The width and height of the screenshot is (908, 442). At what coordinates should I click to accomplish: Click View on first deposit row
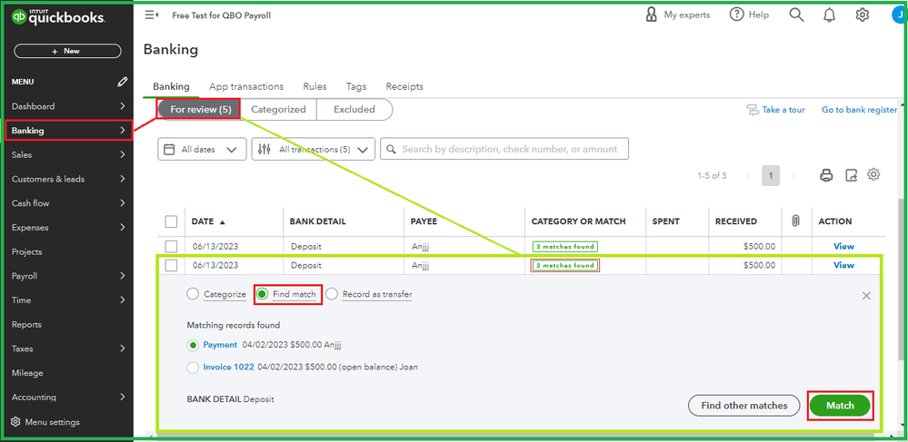(x=843, y=247)
